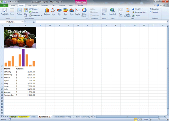Switch to Normal view in status bar

(x=136, y=119)
